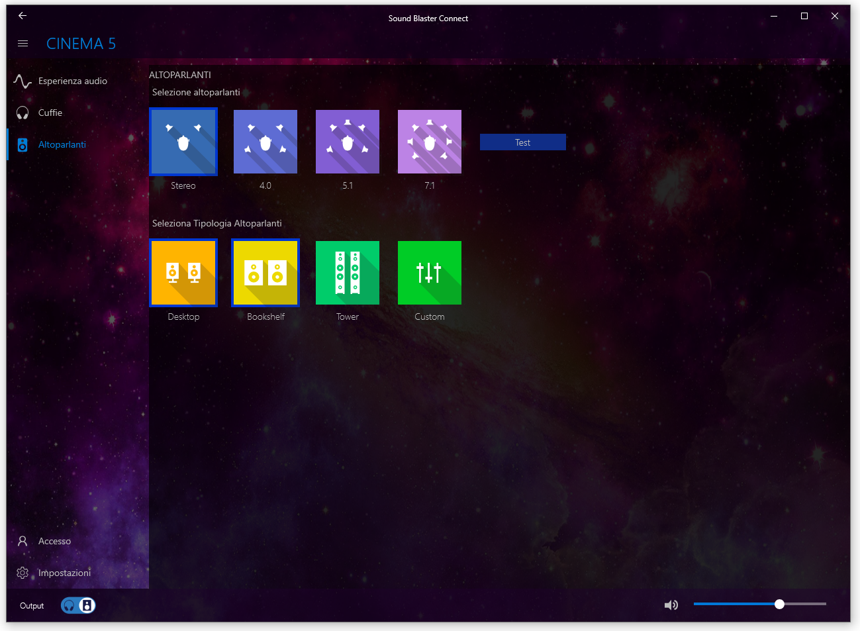Pick the Desktop speaker type tile
This screenshot has height=631, width=860.
[183, 273]
